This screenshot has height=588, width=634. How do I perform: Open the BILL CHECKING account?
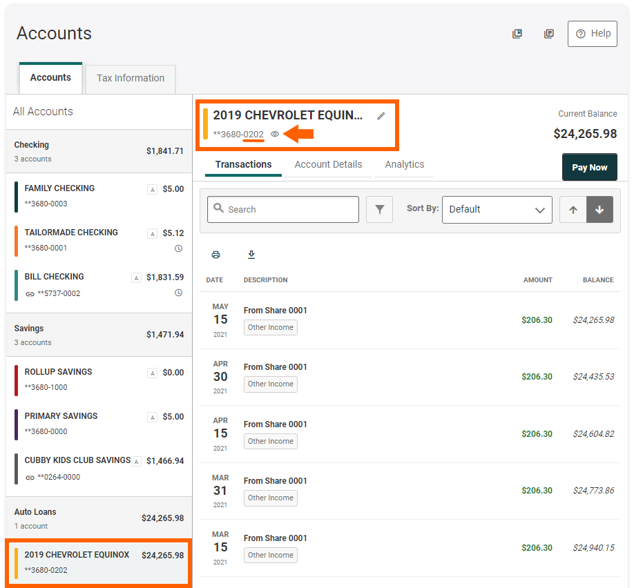(99, 284)
